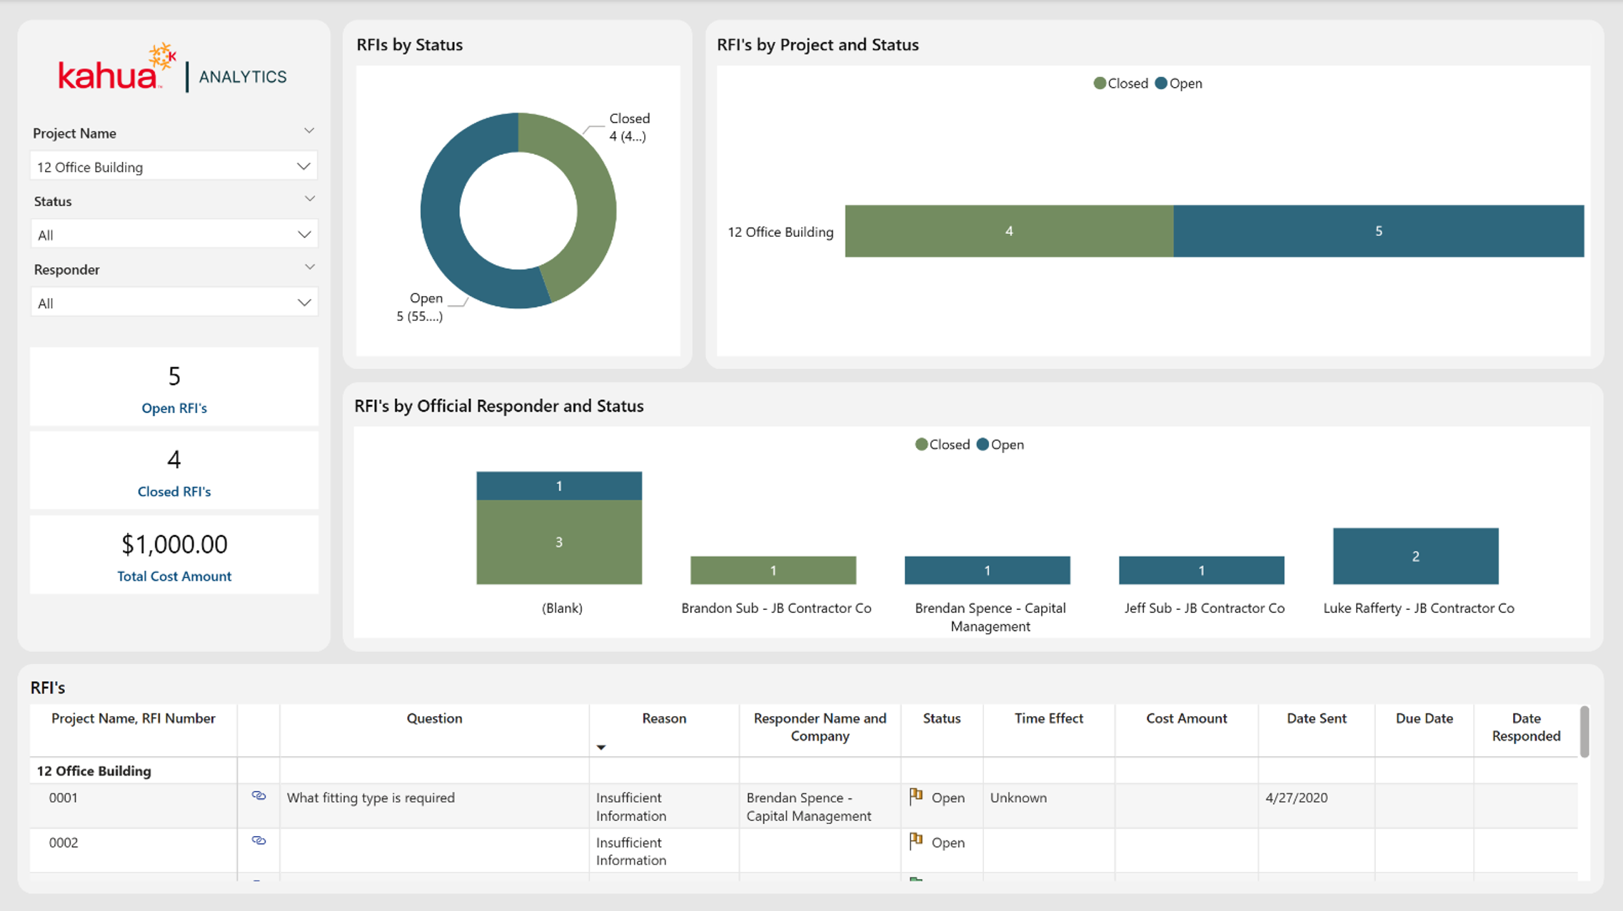
Task: Click the Kahua Analytics logo
Action: pyautogui.click(x=172, y=69)
